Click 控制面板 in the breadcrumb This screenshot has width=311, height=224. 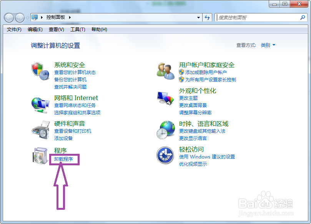(x=56, y=17)
